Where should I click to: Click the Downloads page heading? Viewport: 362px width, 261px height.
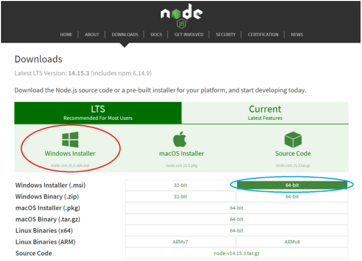tap(38, 59)
